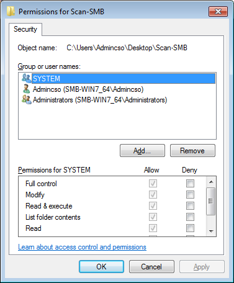Open the Security tab
This screenshot has height=283, width=234.
pyautogui.click(x=25, y=29)
